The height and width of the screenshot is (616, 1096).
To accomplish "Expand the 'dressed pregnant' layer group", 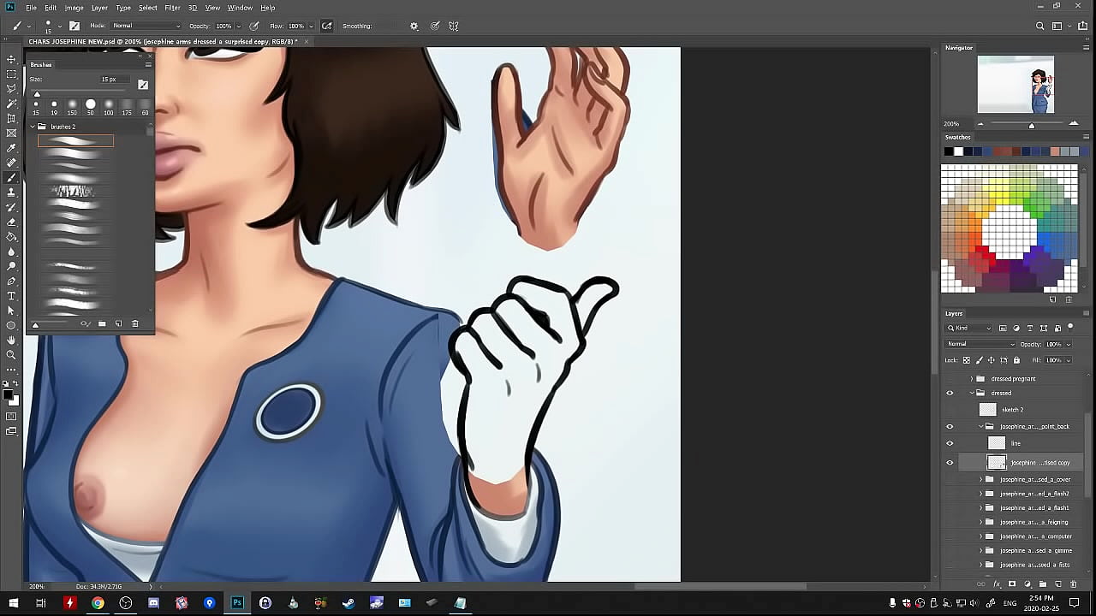I will click(972, 378).
